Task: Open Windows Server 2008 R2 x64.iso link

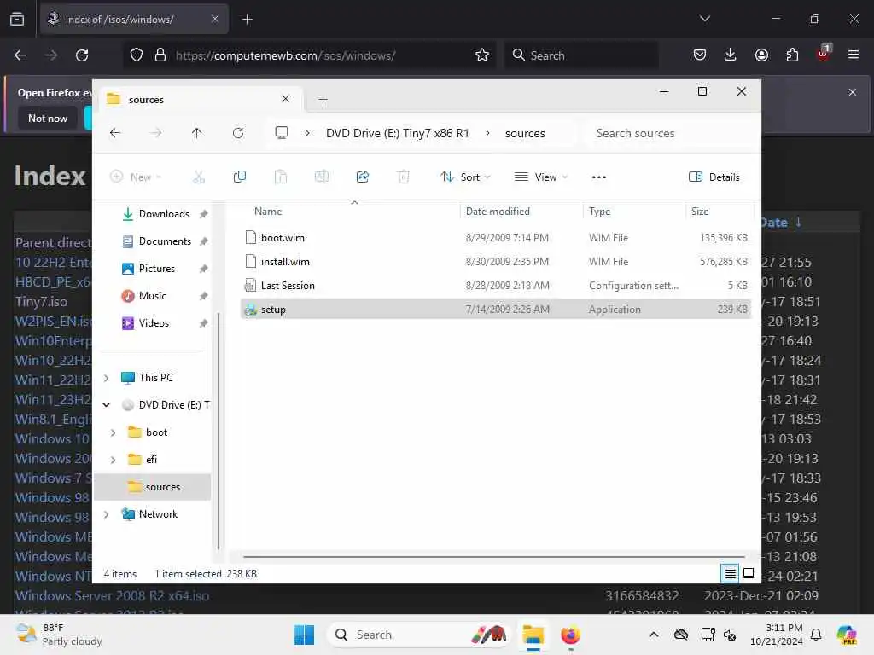Action: pyautogui.click(x=112, y=596)
